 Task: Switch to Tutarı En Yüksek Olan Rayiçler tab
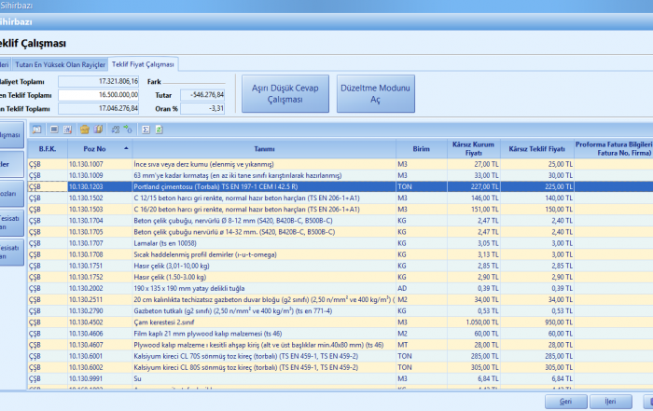click(x=59, y=63)
